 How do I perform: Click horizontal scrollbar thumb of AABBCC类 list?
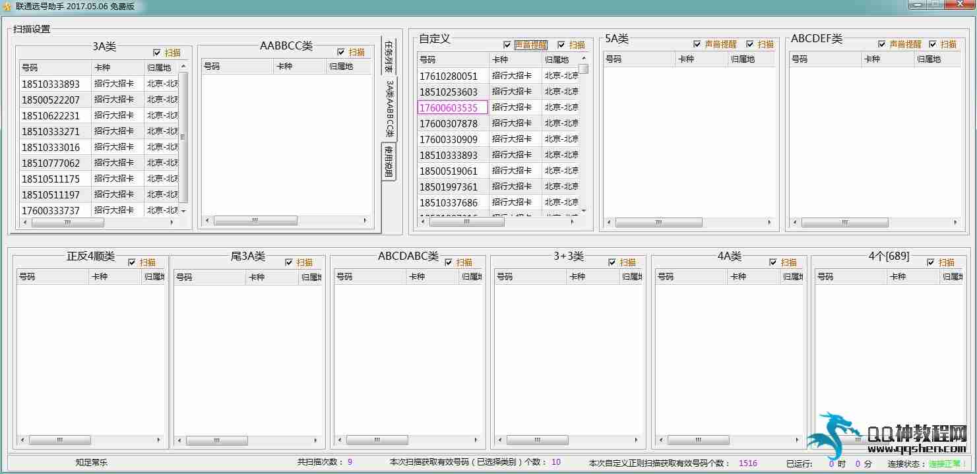(x=255, y=221)
